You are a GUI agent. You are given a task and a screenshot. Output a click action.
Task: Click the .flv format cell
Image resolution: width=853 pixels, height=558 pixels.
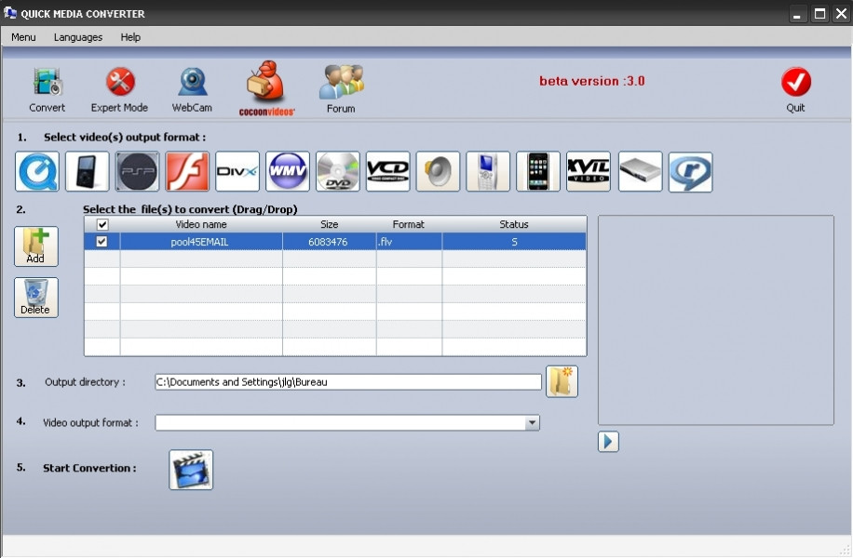click(409, 242)
